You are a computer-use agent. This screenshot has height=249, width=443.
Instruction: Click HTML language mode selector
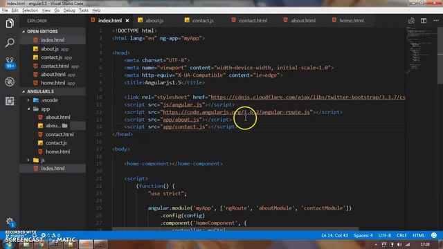419,235
